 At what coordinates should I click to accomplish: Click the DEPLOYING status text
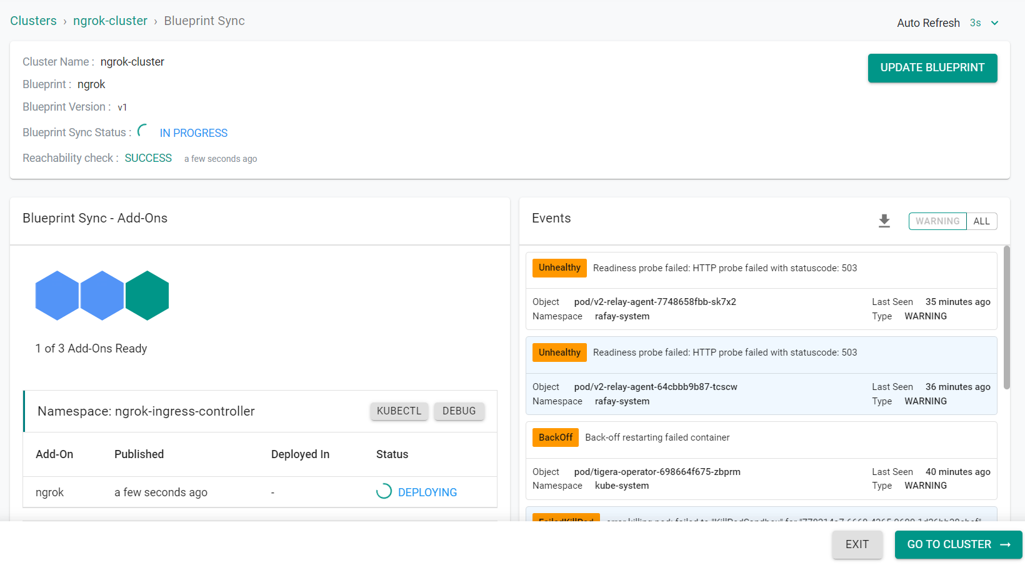pyautogui.click(x=427, y=492)
